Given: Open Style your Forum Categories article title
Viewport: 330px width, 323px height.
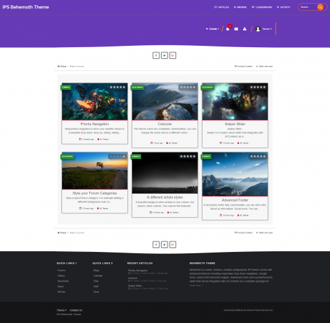Looking at the screenshot, I should tap(94, 193).
